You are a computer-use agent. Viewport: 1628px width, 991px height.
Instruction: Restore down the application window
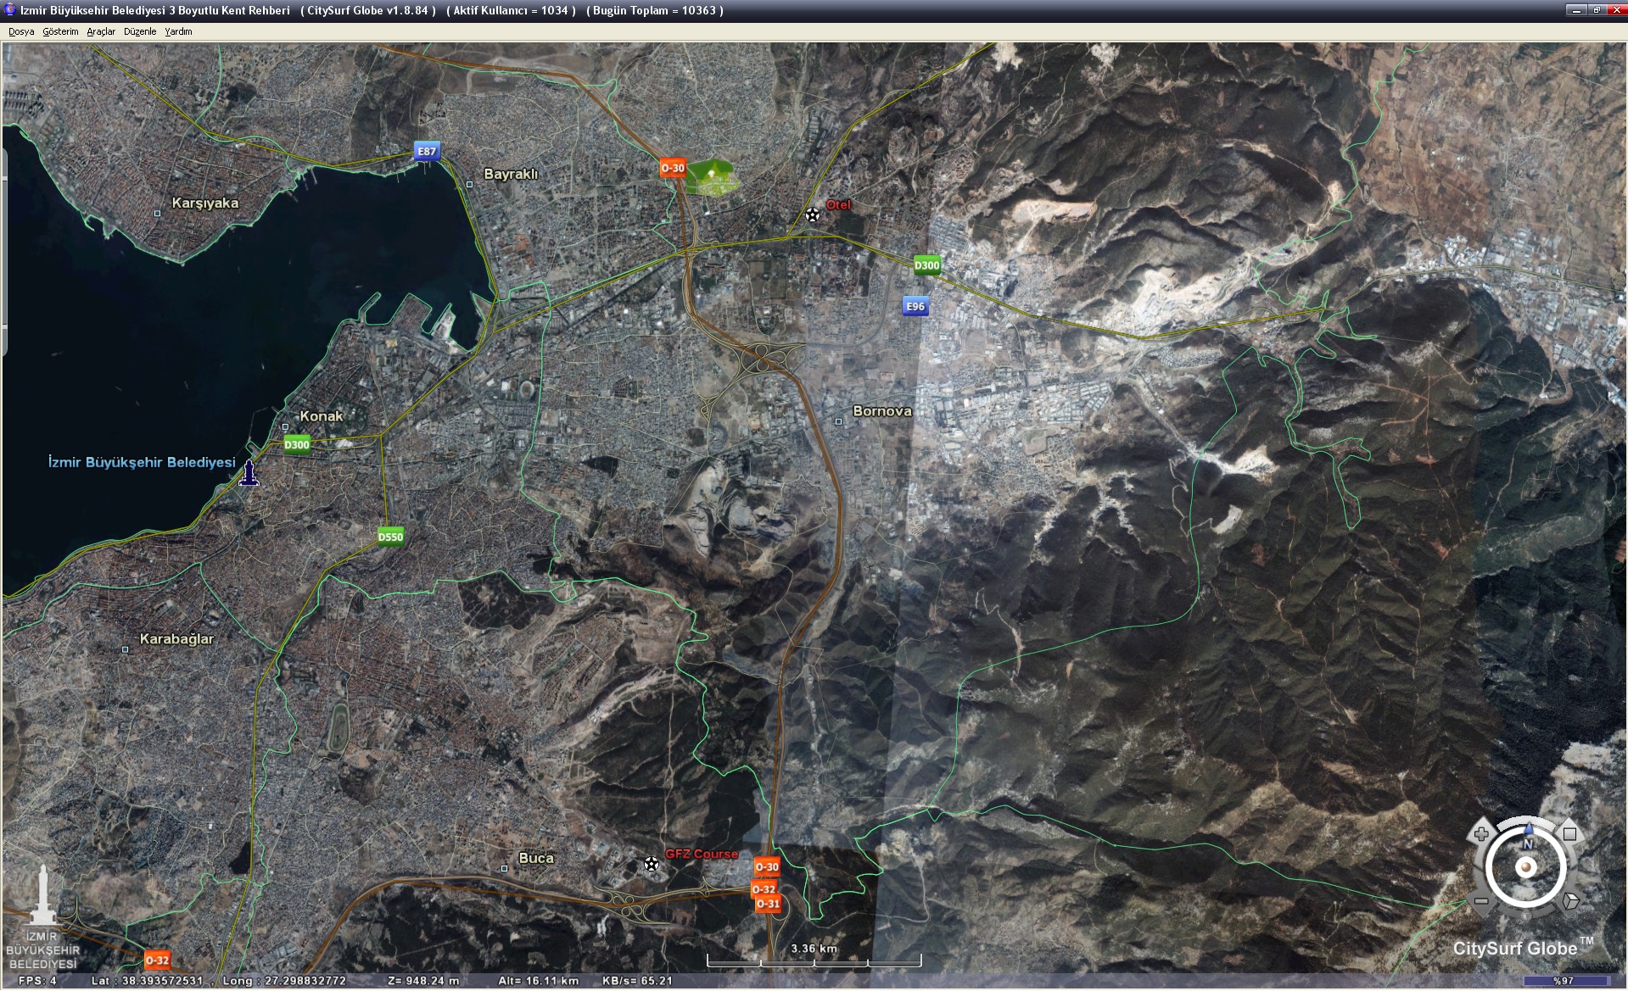tap(1596, 10)
